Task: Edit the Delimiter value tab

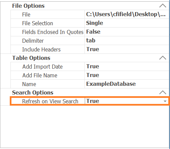Action: tap(127, 41)
